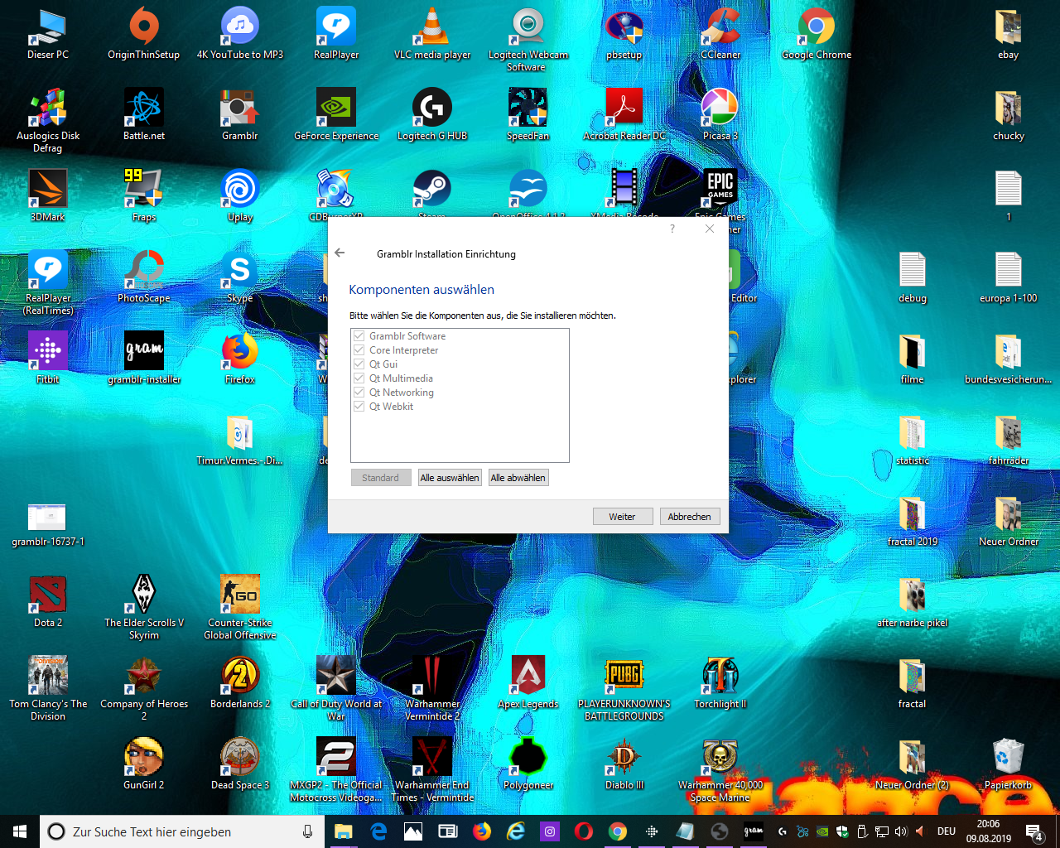This screenshot has height=848, width=1060.
Task: Click Abbrechen to cancel installation
Action: (690, 517)
